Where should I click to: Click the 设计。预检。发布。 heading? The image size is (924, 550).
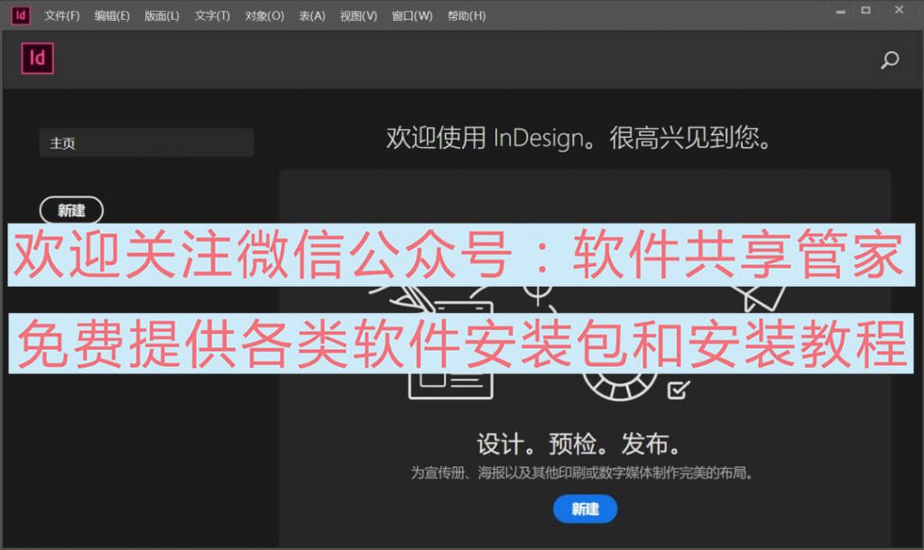pos(578,444)
